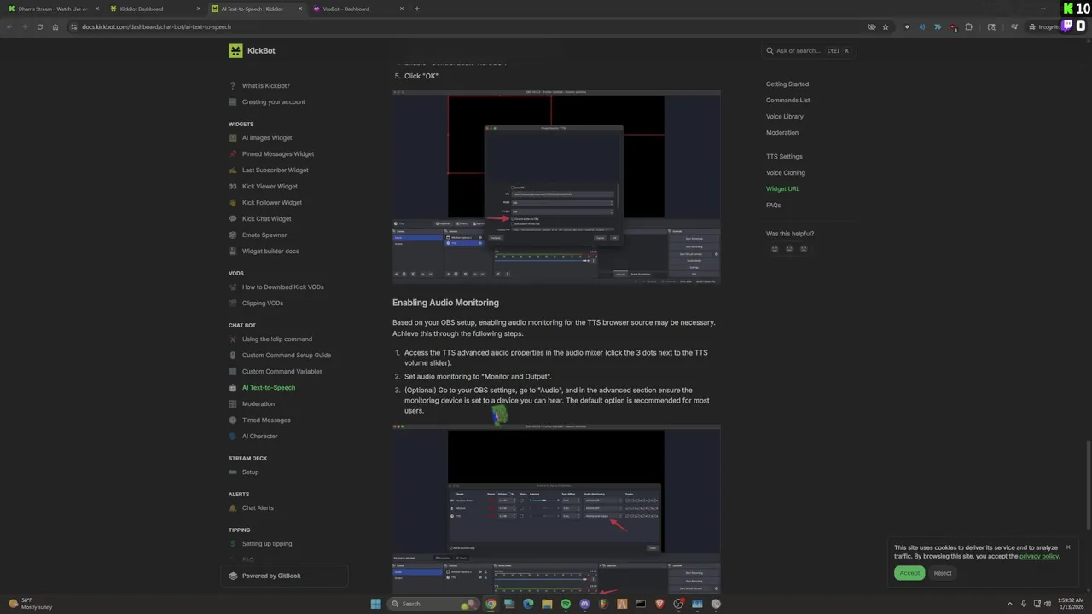Click the Last Subscriber Widget icon
This screenshot has width=1092, height=614.
[233, 171]
